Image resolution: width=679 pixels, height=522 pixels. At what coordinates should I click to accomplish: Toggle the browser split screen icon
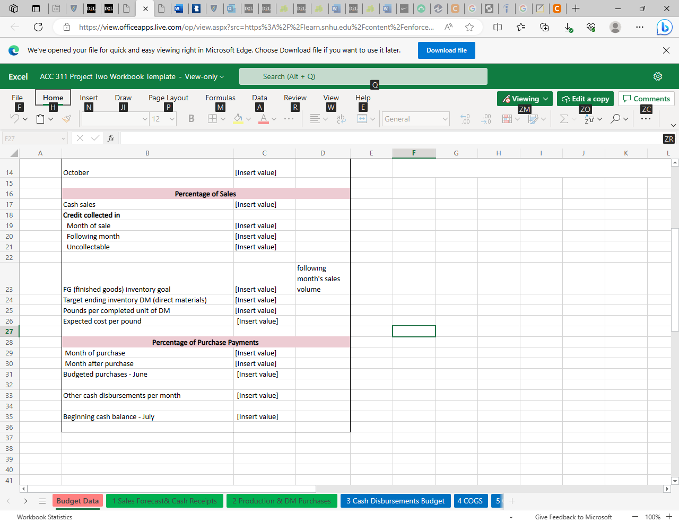point(498,27)
